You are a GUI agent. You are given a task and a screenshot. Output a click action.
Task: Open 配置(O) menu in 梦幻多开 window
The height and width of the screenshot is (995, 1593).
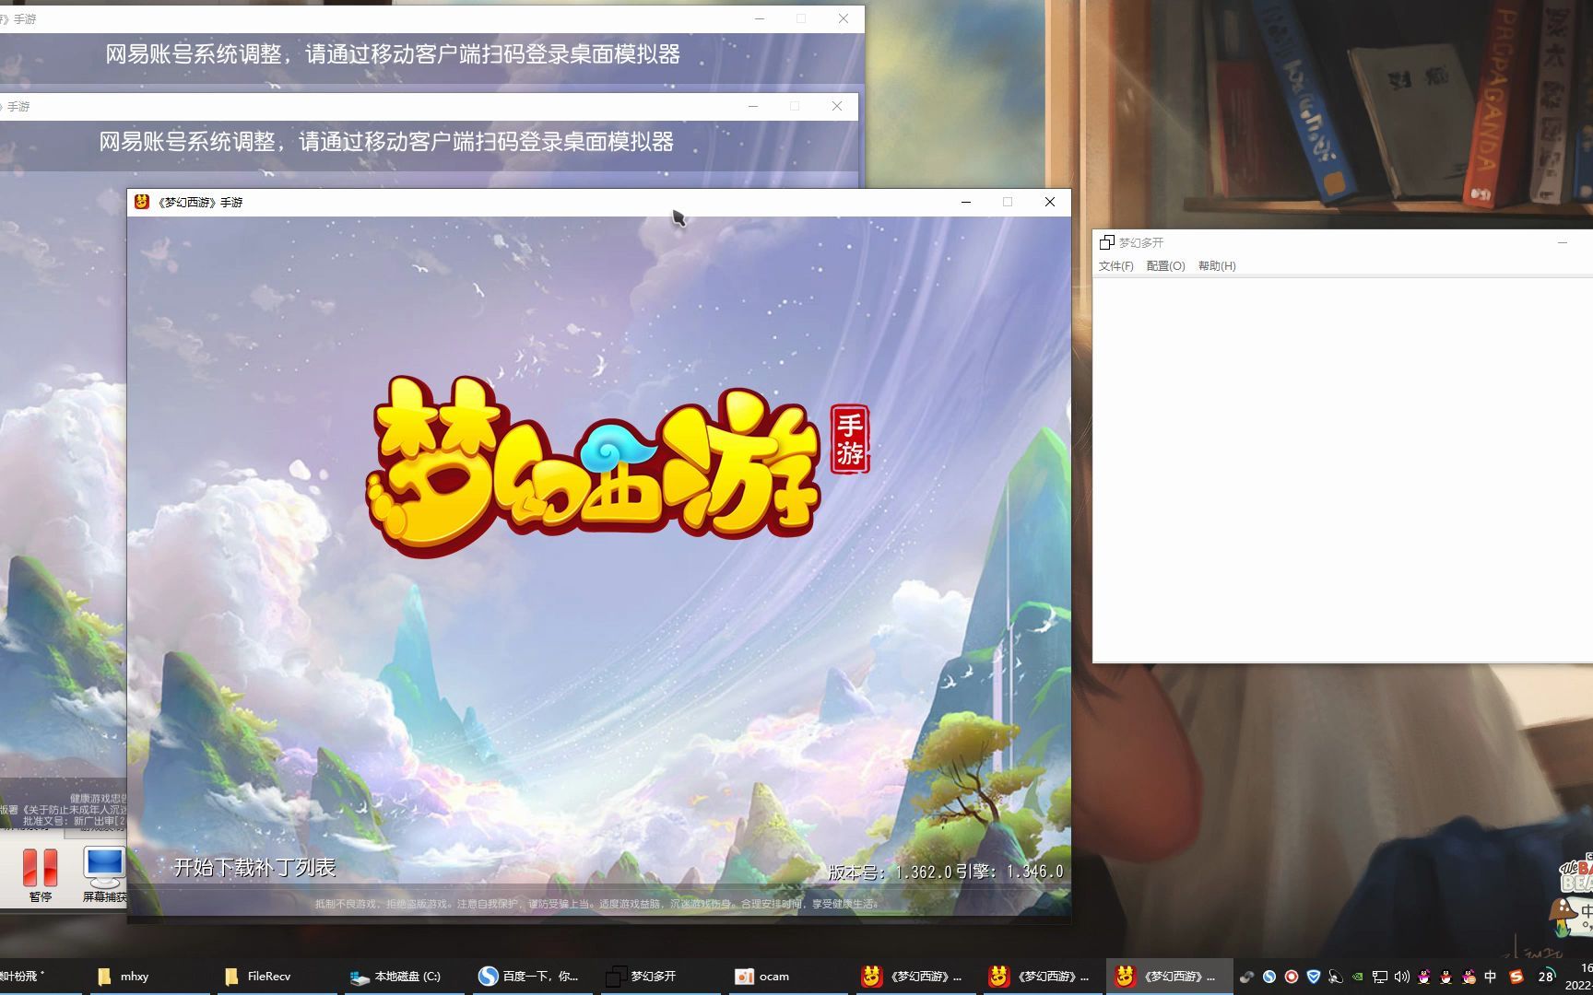point(1165,266)
